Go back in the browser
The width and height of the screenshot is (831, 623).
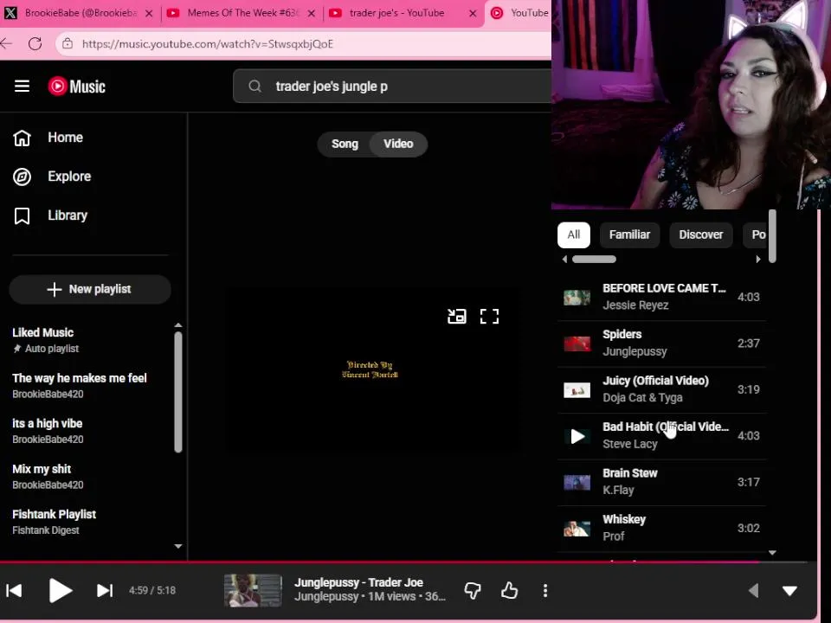[x=6, y=43]
